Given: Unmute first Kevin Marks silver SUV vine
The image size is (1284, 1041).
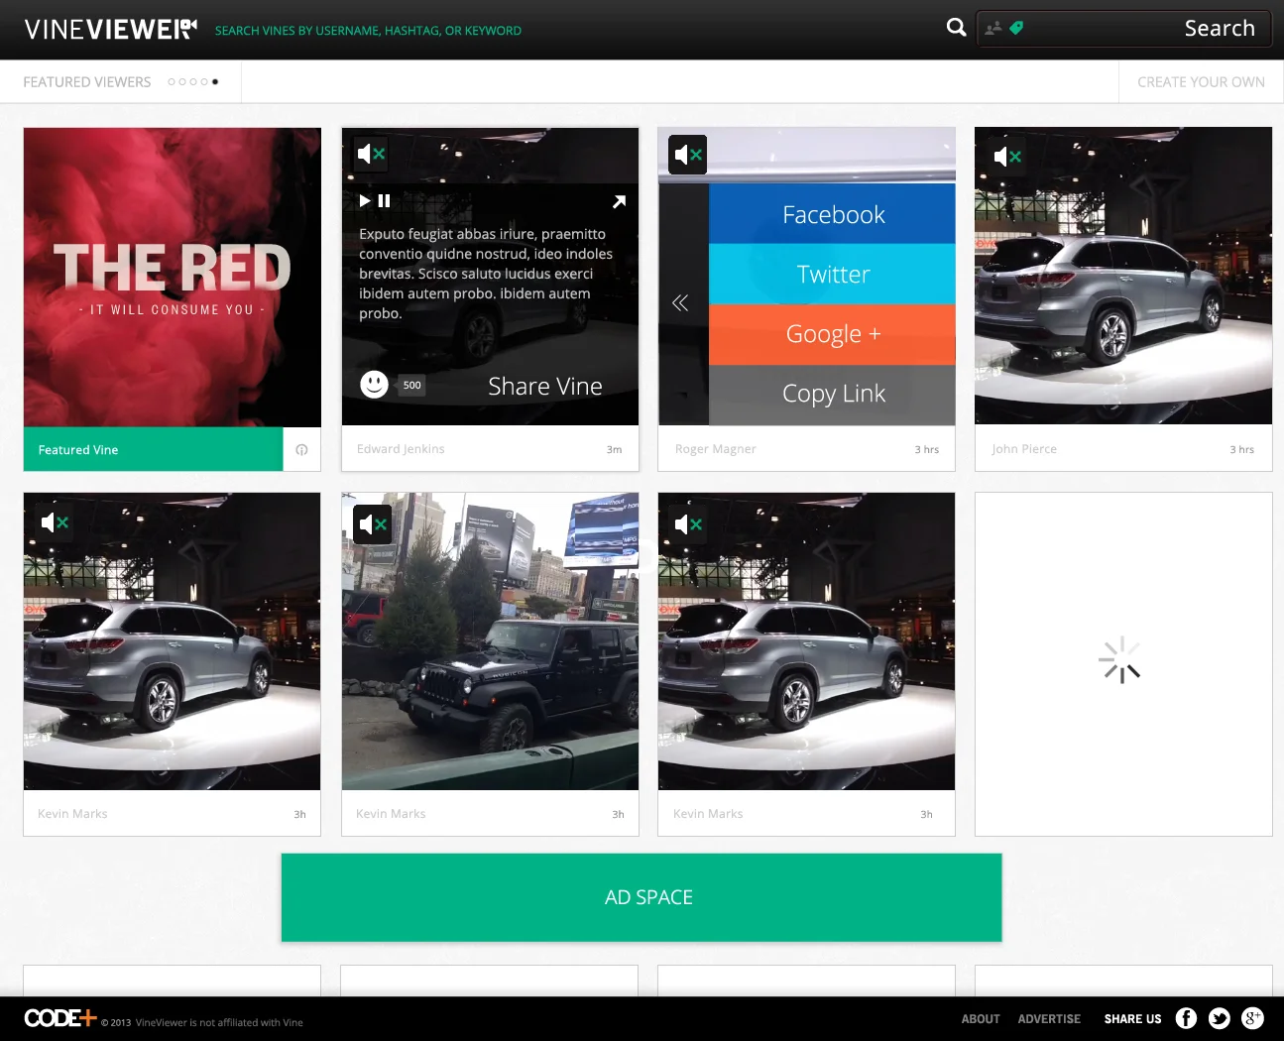Looking at the screenshot, I should tap(55, 521).
